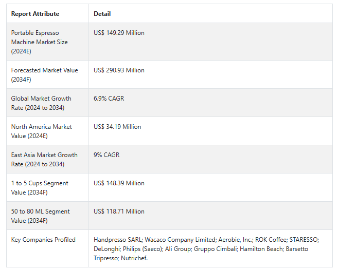Image resolution: width=338 pixels, height=270 pixels.
Task: Select the Portable Espresso Machine Market Size cell
Action: (48, 42)
